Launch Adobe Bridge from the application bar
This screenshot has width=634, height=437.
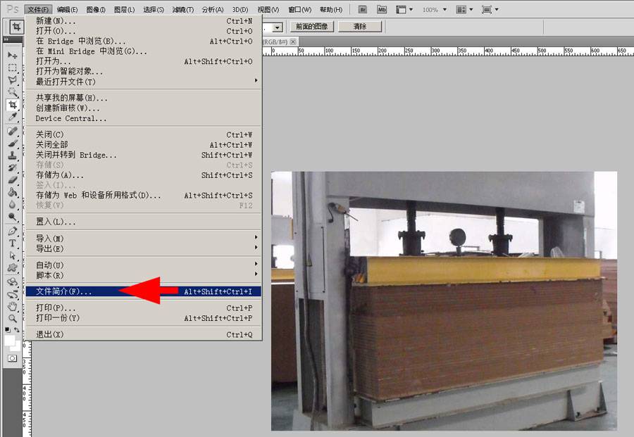pos(362,9)
